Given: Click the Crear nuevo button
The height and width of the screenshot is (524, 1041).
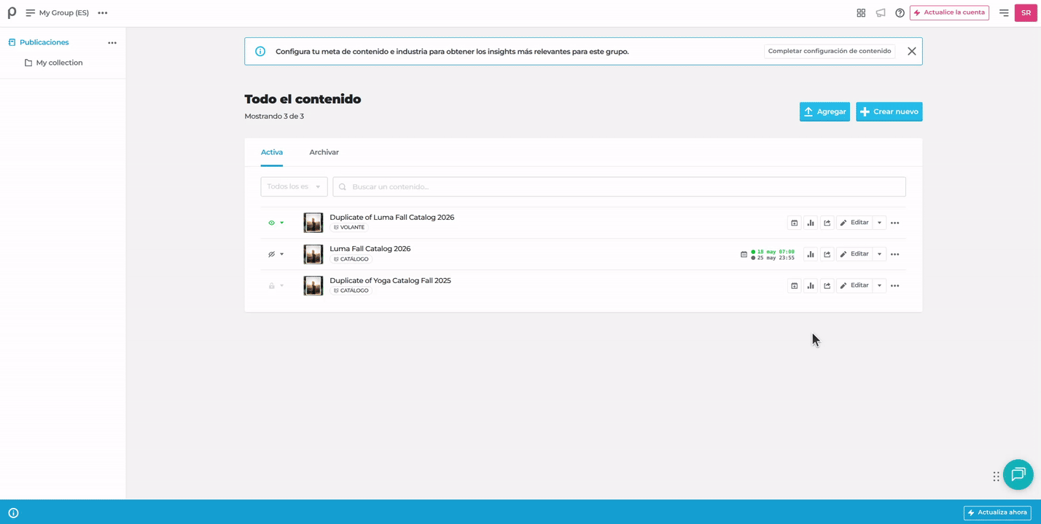Looking at the screenshot, I should (889, 111).
